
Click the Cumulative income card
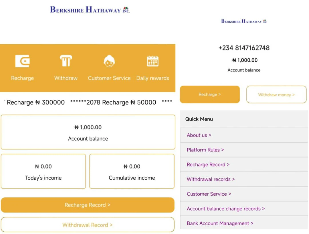[132, 171]
